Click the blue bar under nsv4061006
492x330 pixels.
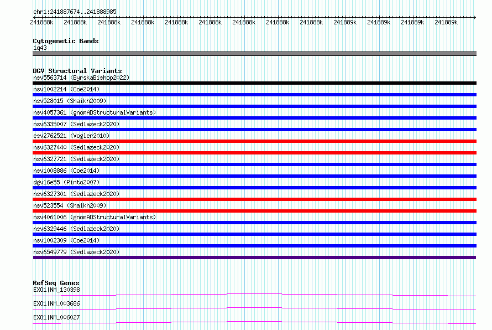tap(254, 223)
